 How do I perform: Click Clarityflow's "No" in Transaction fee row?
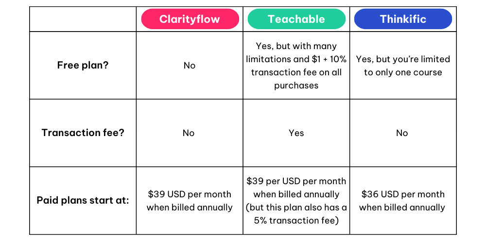189,133
